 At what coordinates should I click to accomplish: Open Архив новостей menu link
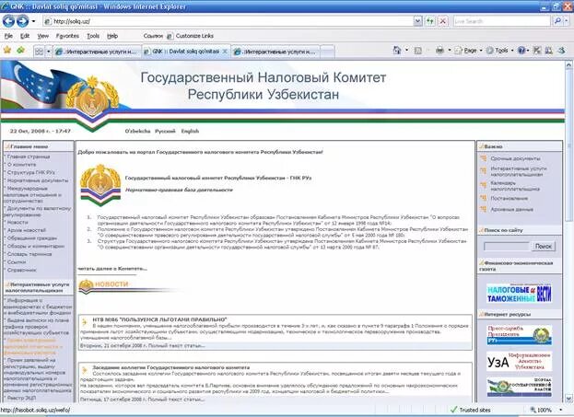click(27, 230)
